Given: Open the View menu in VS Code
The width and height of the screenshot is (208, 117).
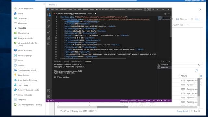Looking at the screenshot, I should (x=70, y=9).
